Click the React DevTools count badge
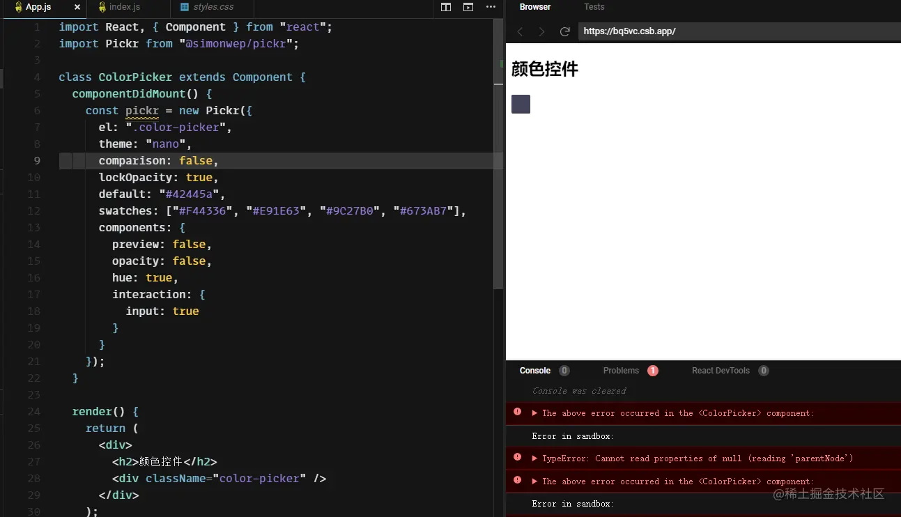Screen dimensions: 901x517 coord(764,371)
